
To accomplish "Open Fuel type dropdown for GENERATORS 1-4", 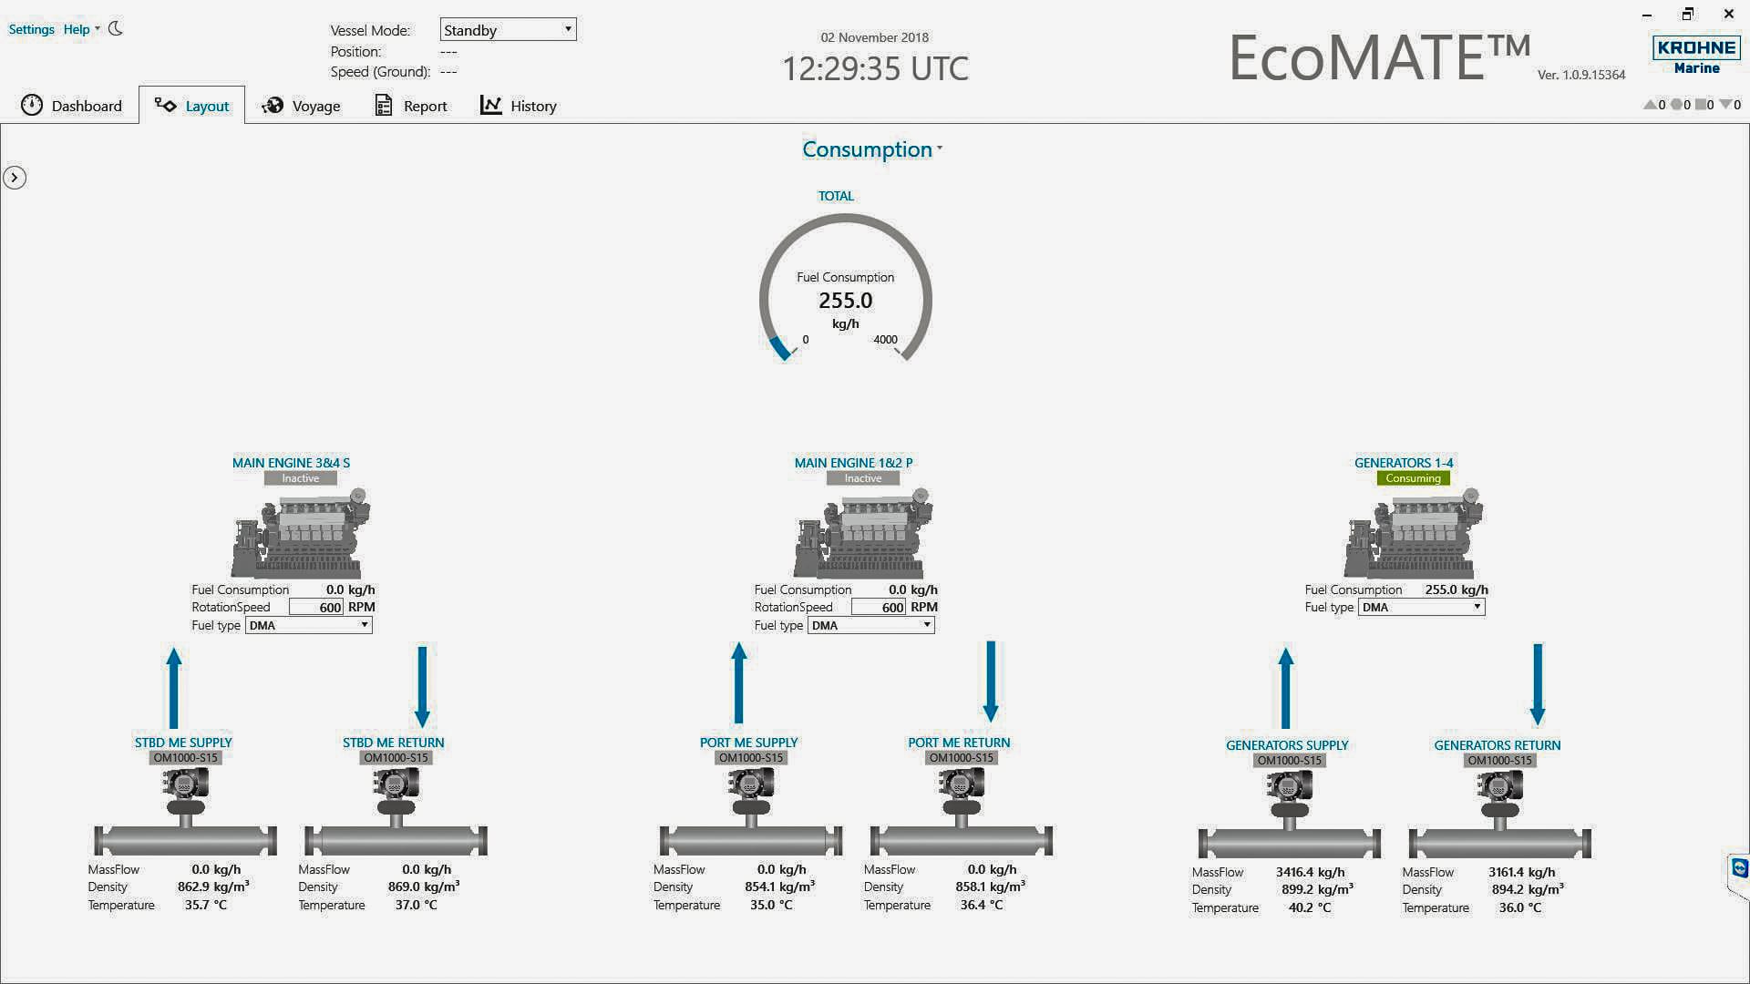I will click(1420, 607).
